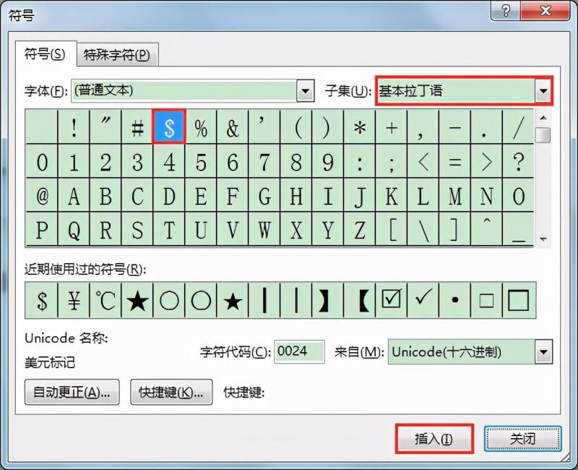578x470 pixels.
Task: Select the asterisk * symbol
Action: pyautogui.click(x=359, y=127)
